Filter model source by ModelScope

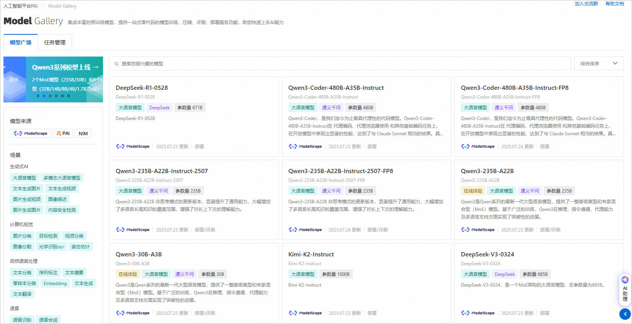30,133
